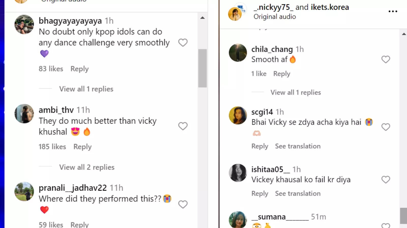Screen dimensions: 407x228
Task: Toggle like on chila_chang's comment
Action: pos(386,59)
